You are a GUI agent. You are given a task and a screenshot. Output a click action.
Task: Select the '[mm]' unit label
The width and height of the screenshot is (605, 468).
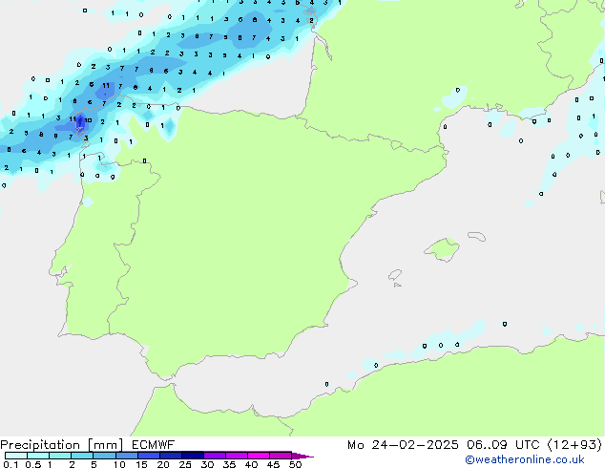106,445
